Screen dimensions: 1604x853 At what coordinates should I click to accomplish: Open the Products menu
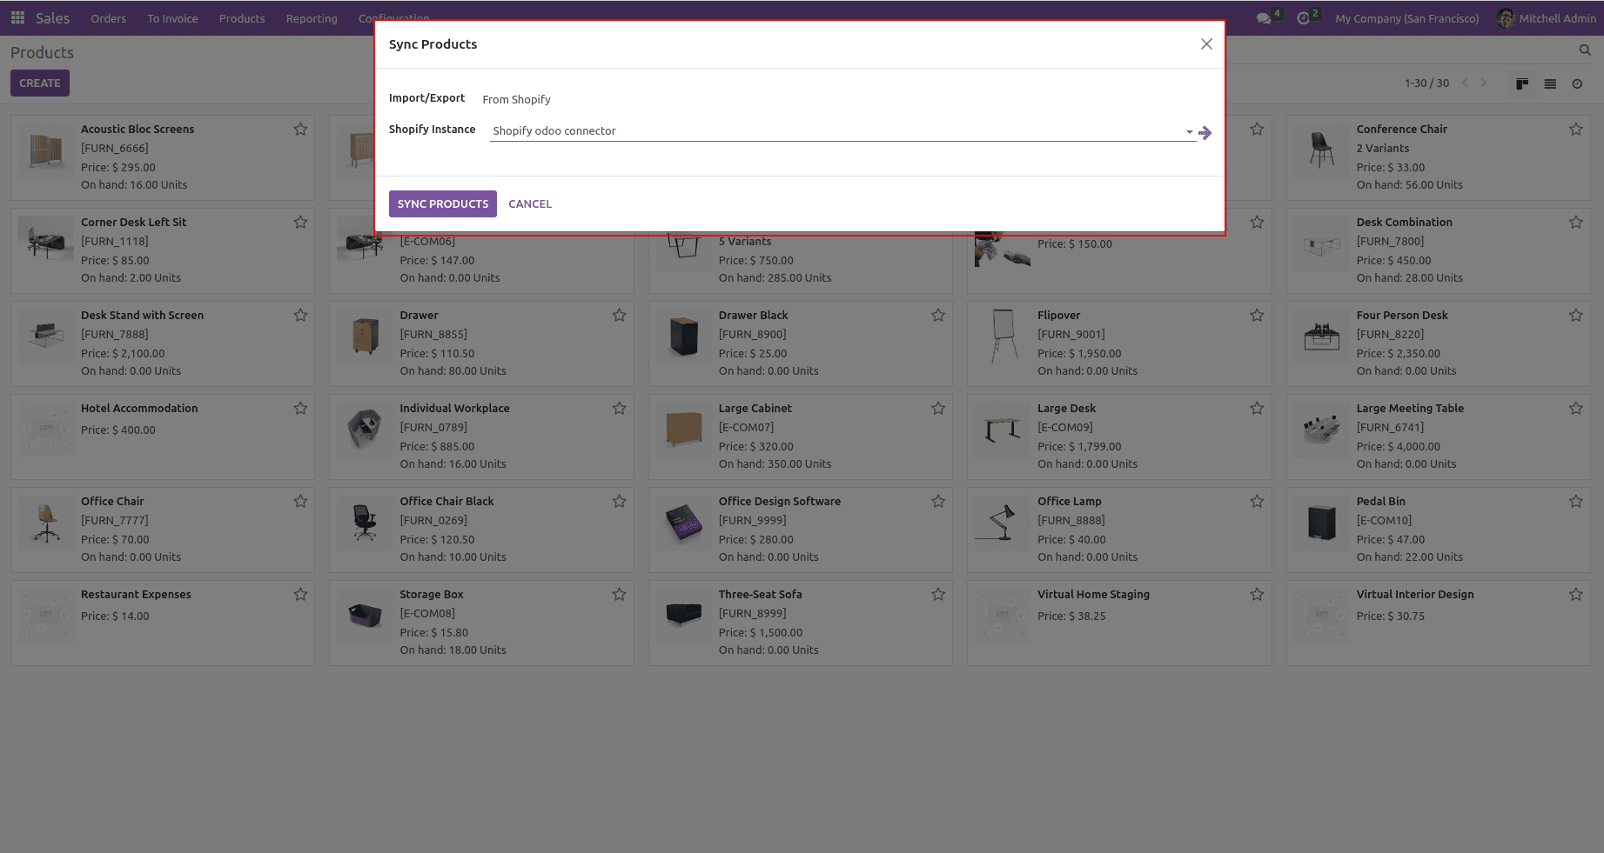point(242,18)
